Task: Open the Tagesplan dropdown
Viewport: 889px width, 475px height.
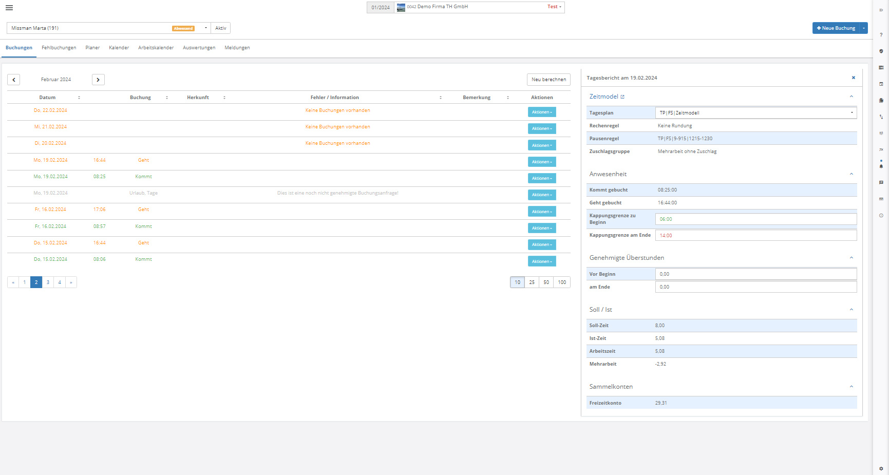Action: tap(755, 113)
